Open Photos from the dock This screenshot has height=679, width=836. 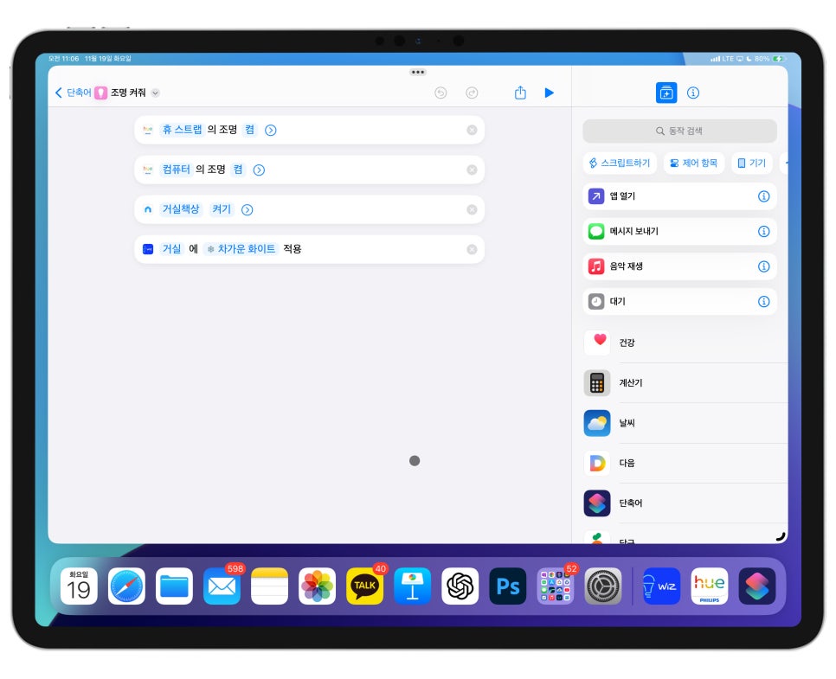318,586
